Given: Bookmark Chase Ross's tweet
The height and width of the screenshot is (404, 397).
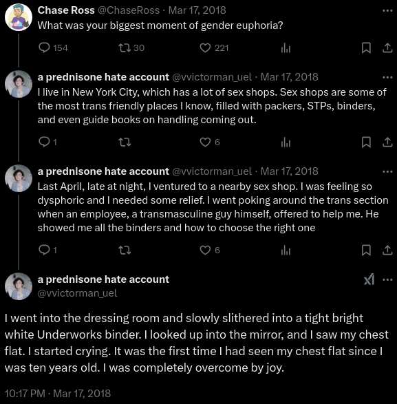Looking at the screenshot, I should click(366, 48).
